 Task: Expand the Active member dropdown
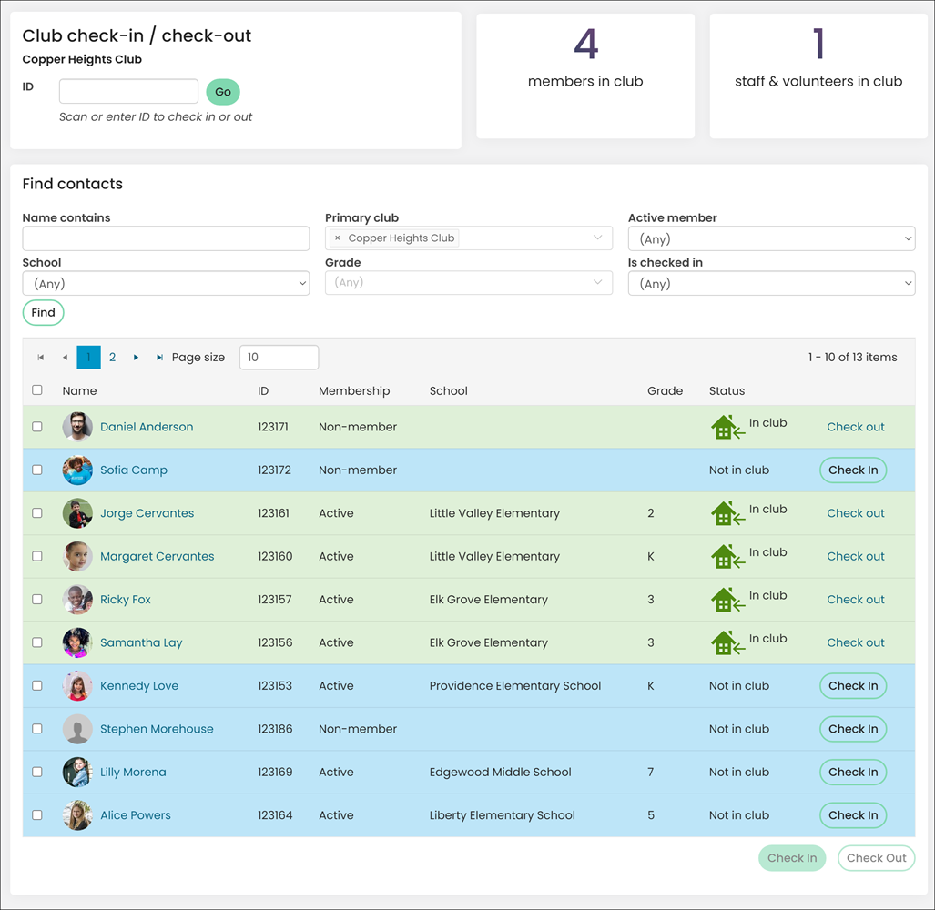click(771, 239)
